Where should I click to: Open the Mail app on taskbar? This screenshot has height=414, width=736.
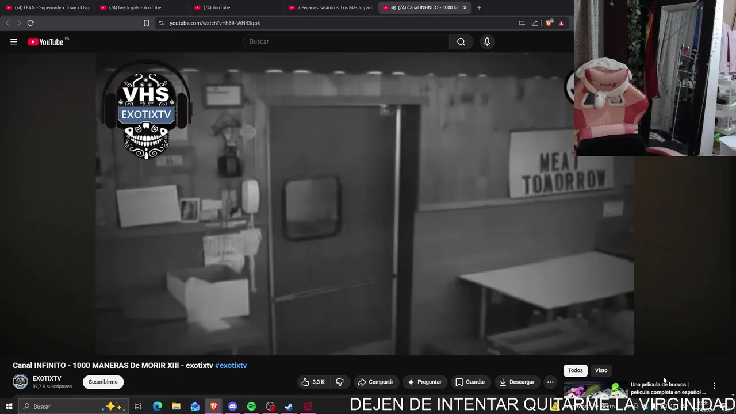click(195, 407)
